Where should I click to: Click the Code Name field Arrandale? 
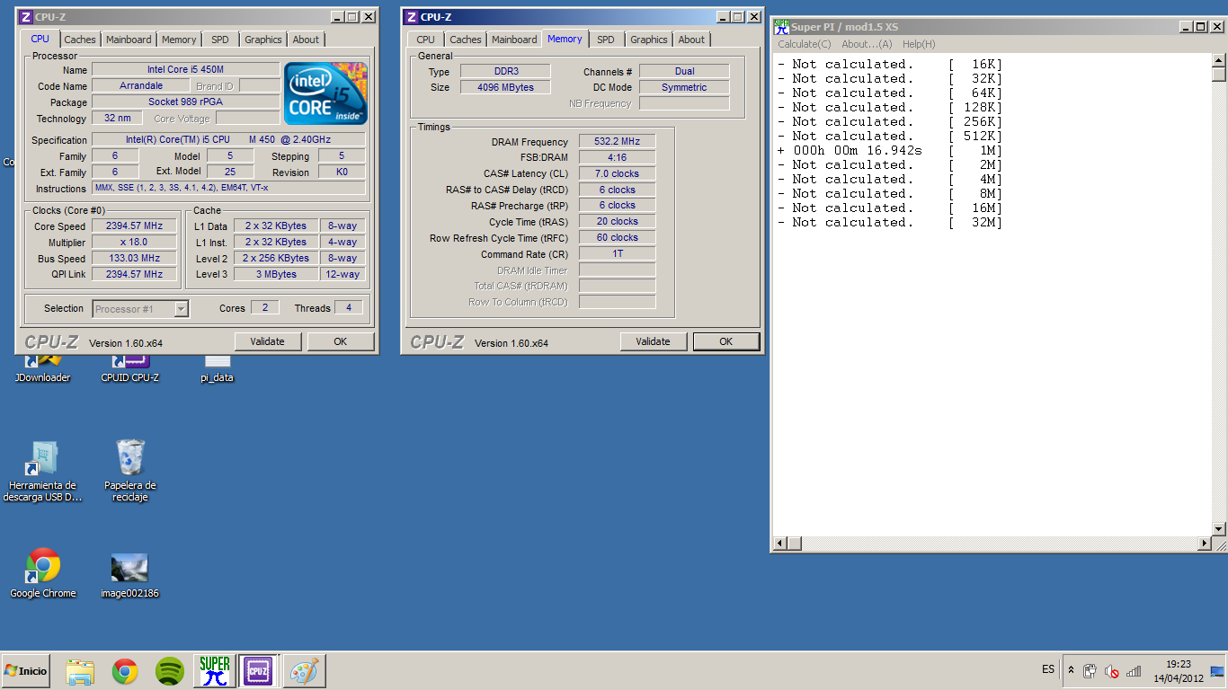[x=141, y=86]
